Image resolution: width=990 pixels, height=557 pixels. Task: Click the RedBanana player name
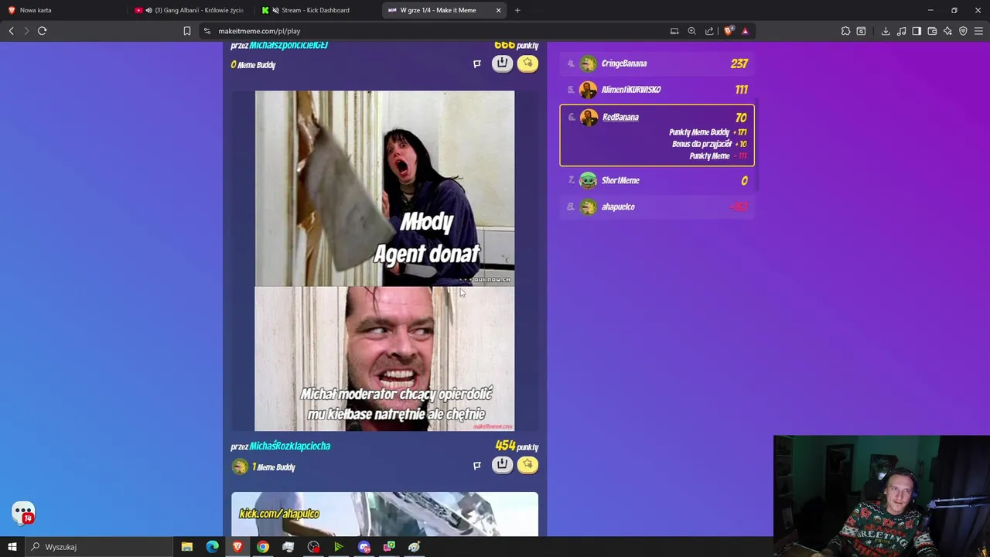pos(620,117)
